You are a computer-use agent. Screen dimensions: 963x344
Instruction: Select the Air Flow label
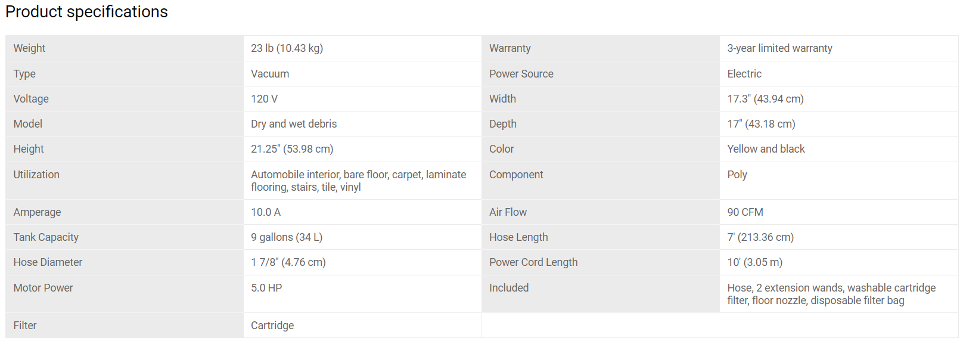[508, 212]
